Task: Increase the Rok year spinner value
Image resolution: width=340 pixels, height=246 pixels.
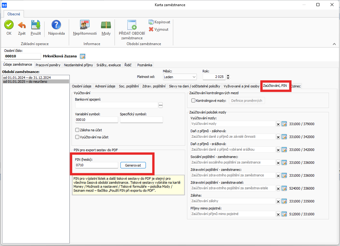Action: [228, 75]
